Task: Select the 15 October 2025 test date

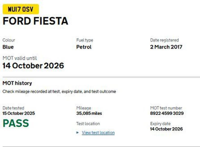Action: coord(18,113)
